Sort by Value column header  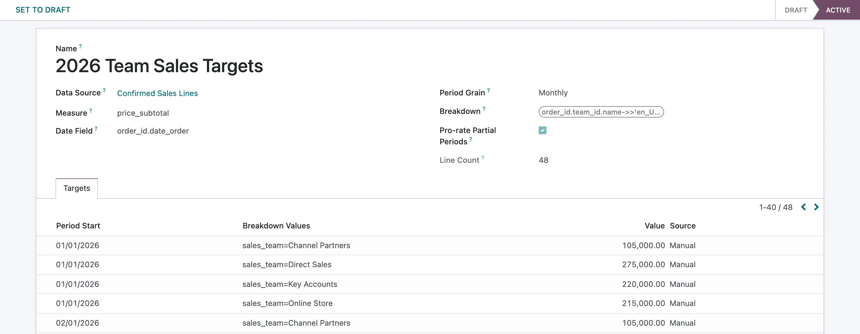tap(654, 226)
